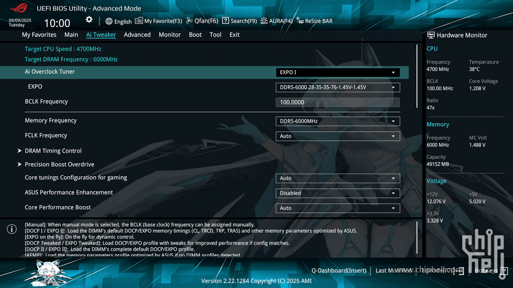513x288 pixels.
Task: Select the Ai Tweaker tab
Action: pyautogui.click(x=101, y=34)
